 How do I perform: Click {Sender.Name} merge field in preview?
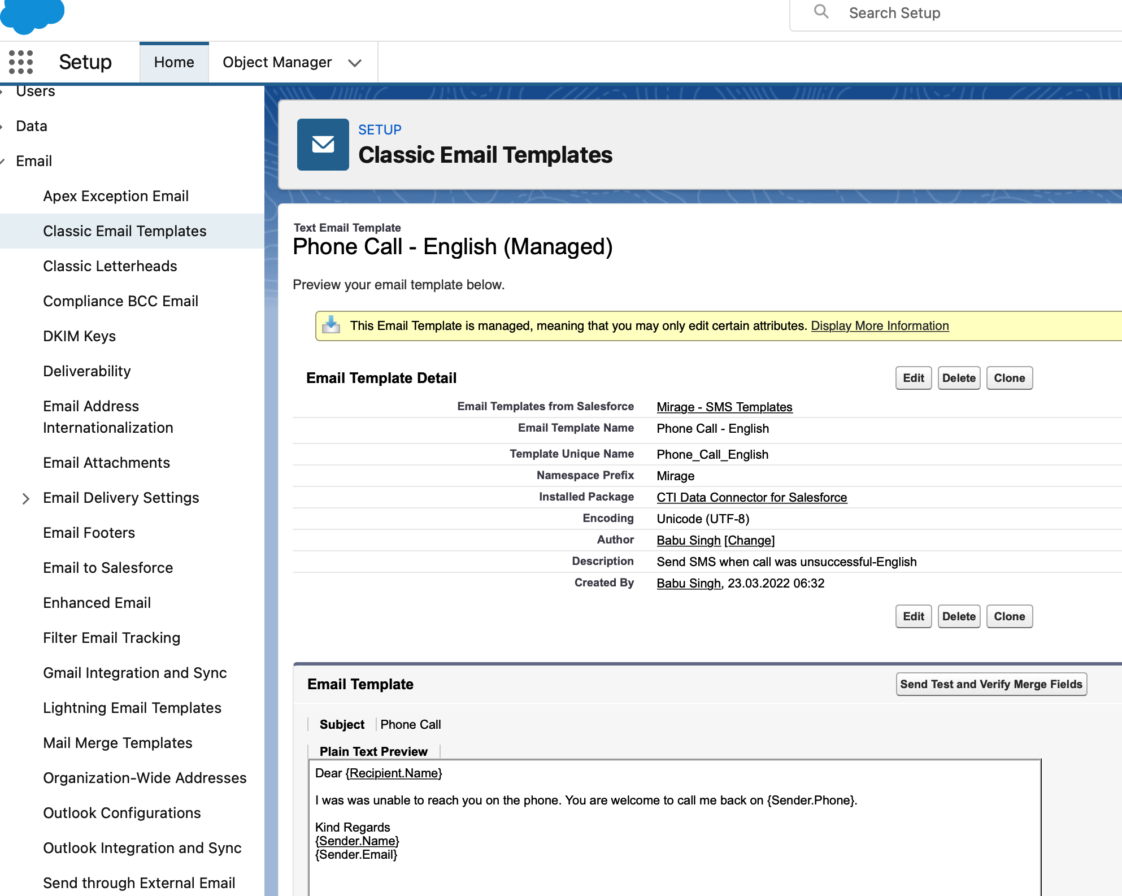point(358,841)
